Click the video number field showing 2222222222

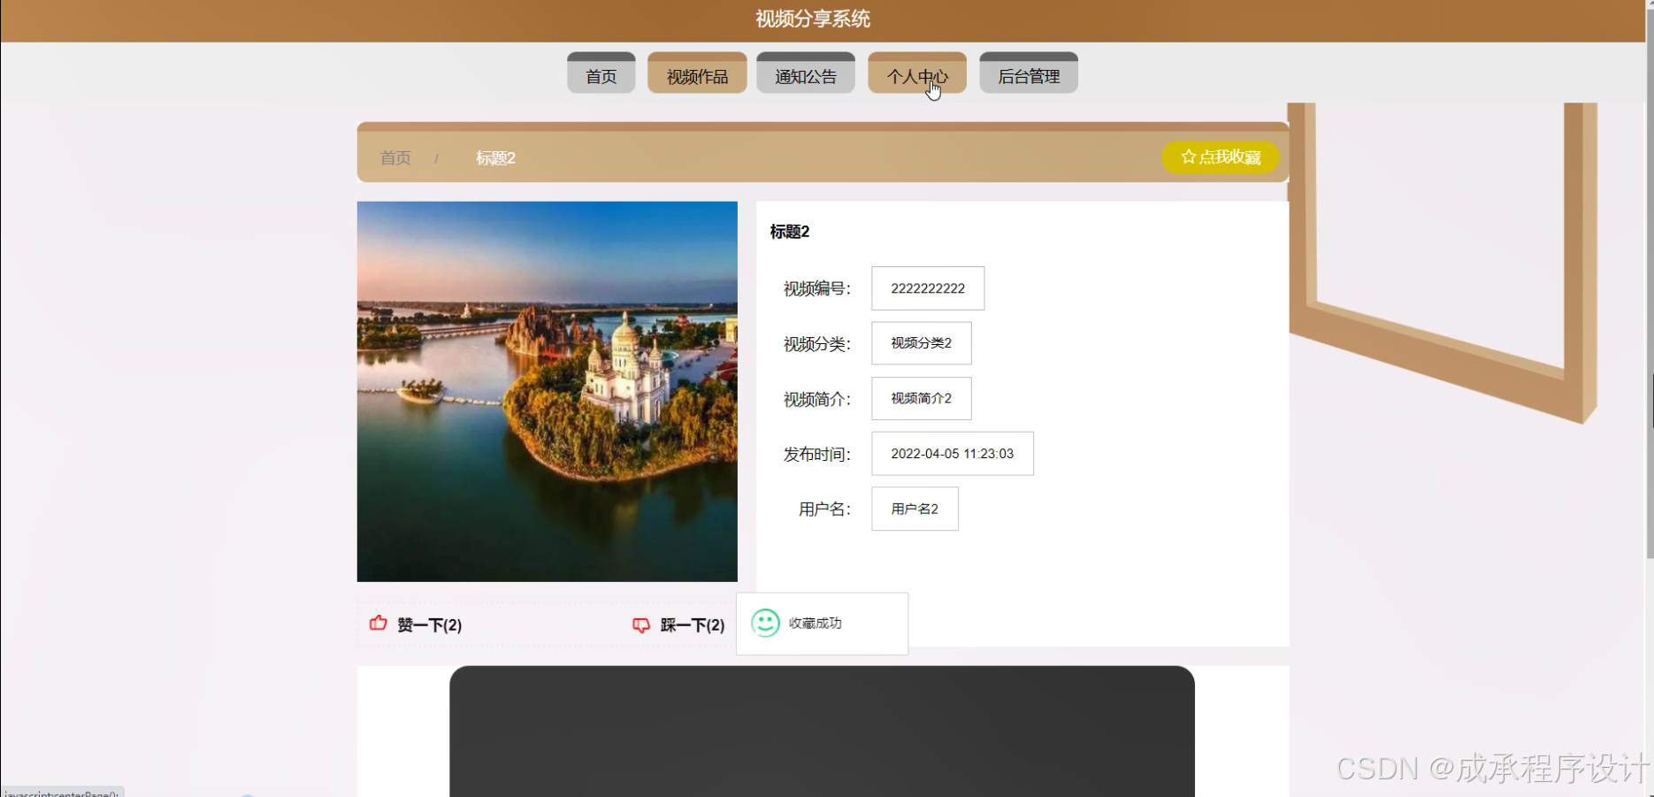[927, 287]
